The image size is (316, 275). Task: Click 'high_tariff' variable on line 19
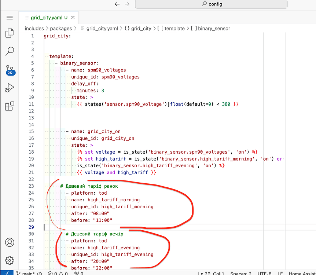pos(111,159)
